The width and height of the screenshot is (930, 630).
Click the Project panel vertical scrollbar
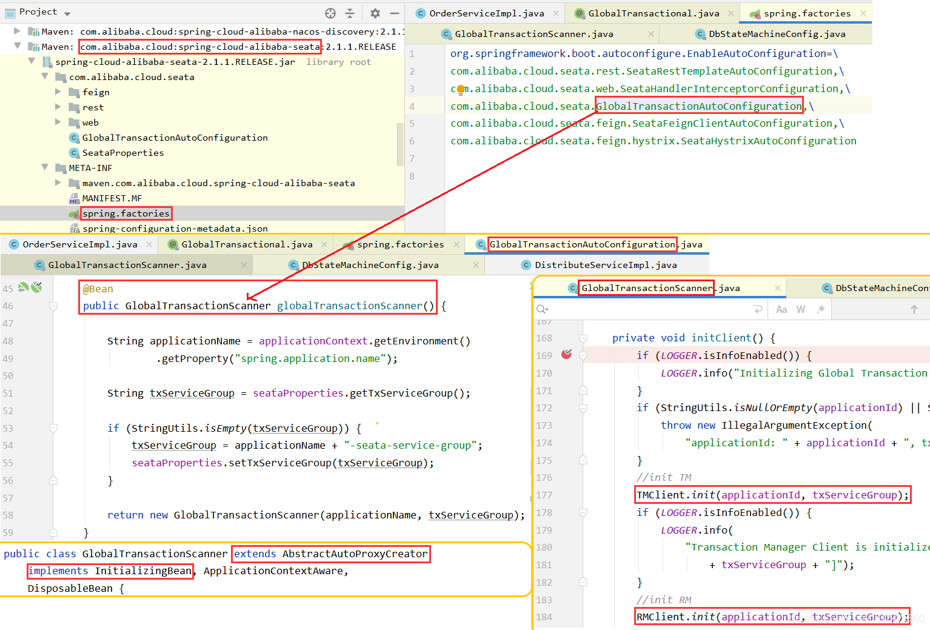tap(400, 144)
